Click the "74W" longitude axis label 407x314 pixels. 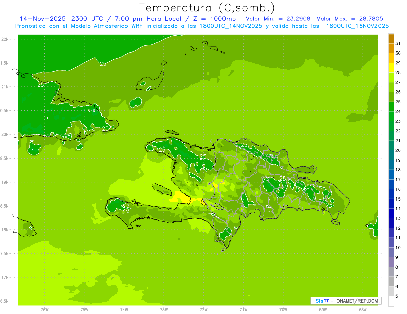[x=124, y=310]
